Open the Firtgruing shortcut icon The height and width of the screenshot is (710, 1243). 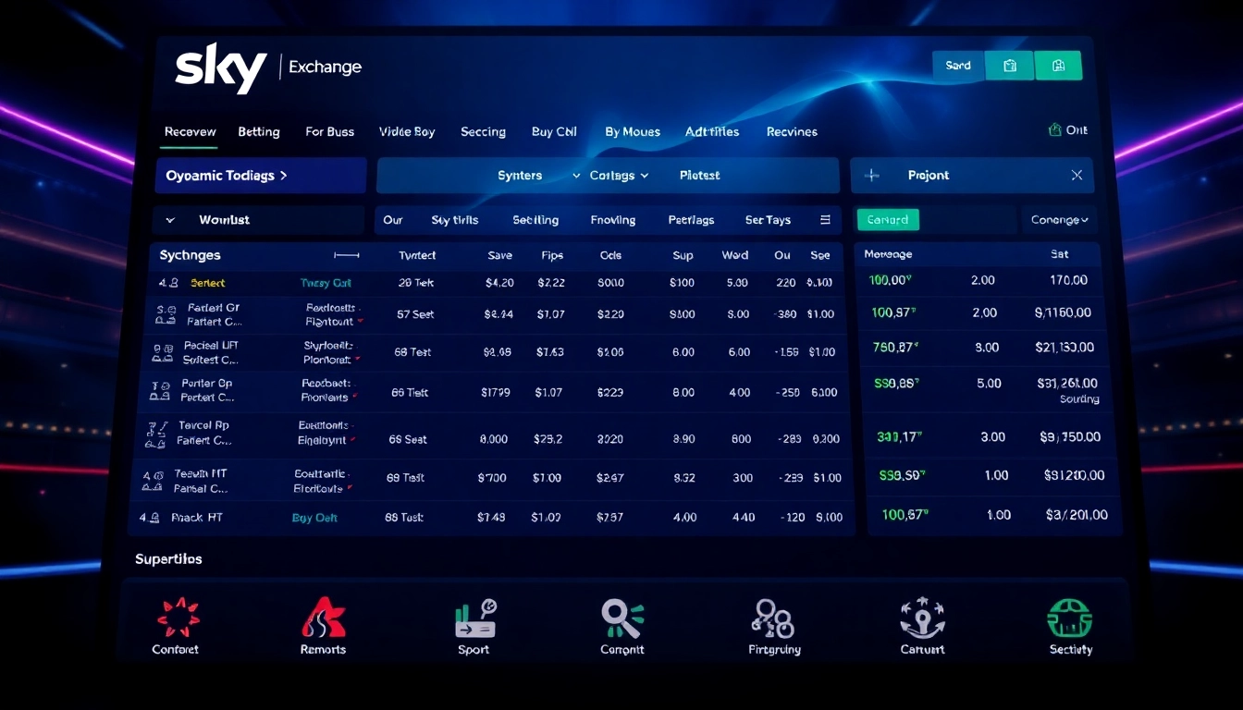(x=773, y=618)
